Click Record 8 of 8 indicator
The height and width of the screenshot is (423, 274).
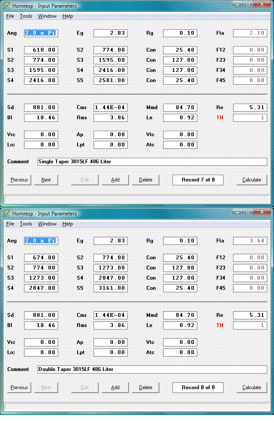coord(198,387)
